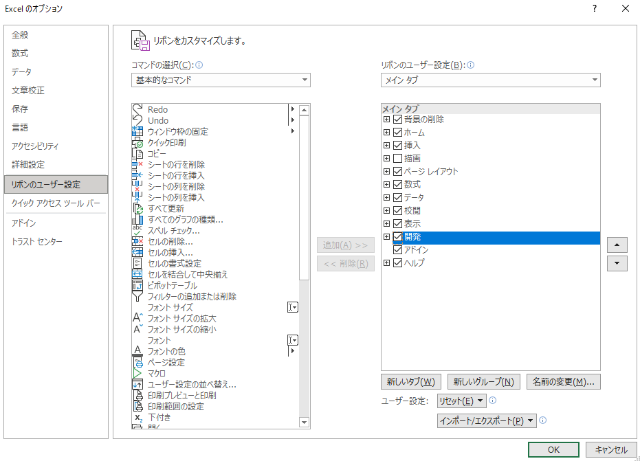Uncheck the ホーム tab checkbox
The height and width of the screenshot is (461, 640).
[397, 132]
